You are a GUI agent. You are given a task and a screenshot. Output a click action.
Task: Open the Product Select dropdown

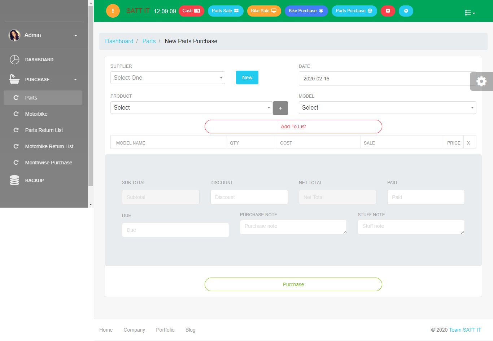point(191,108)
